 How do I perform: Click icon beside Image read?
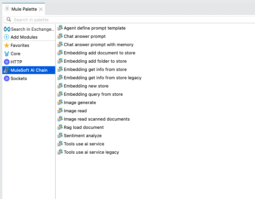click(x=60, y=111)
